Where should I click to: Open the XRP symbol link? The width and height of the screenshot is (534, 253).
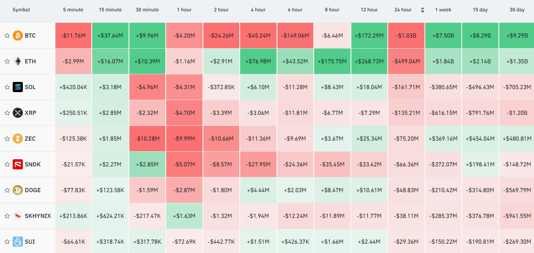pos(30,113)
